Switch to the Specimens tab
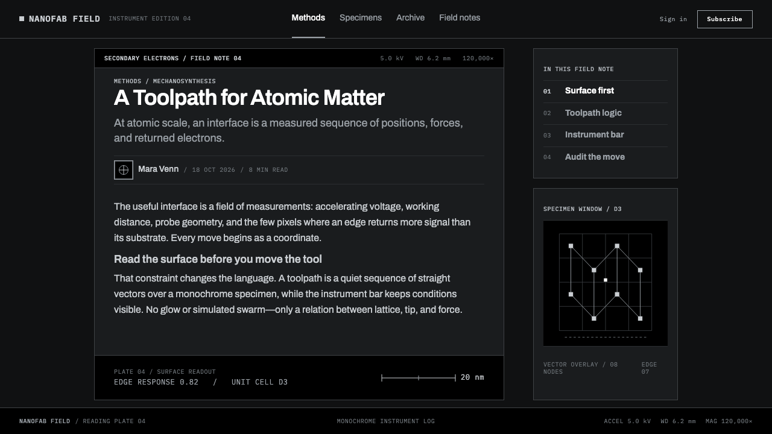The width and height of the screenshot is (772, 434). (361, 18)
